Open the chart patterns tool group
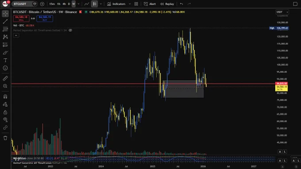This screenshot has width=301, height=169. coord(5,37)
